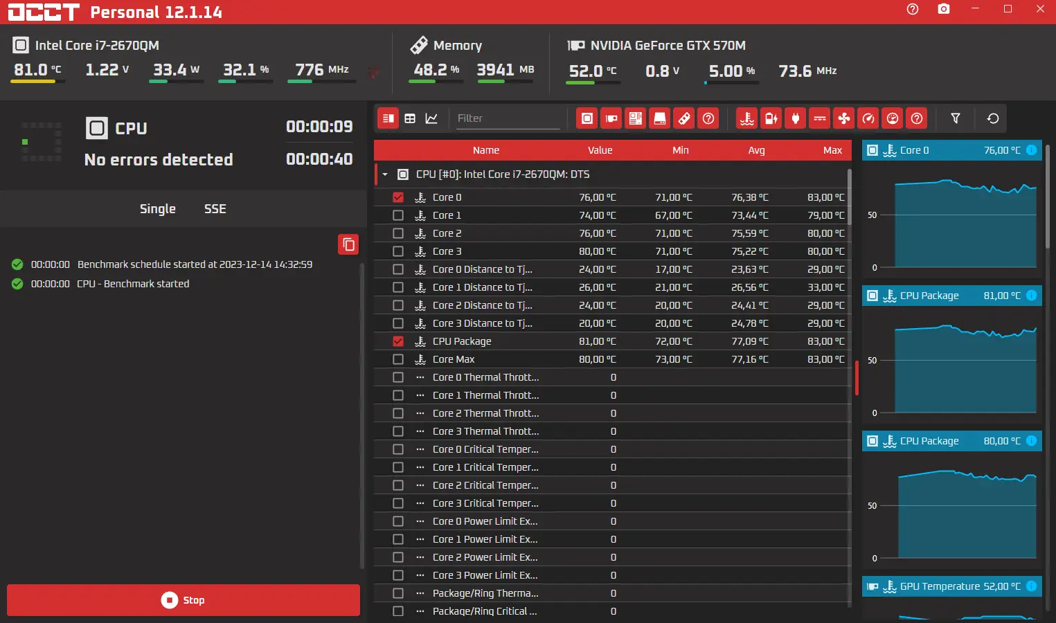Copy the benchmark log with the red copy icon
The height and width of the screenshot is (623, 1056).
tap(348, 244)
